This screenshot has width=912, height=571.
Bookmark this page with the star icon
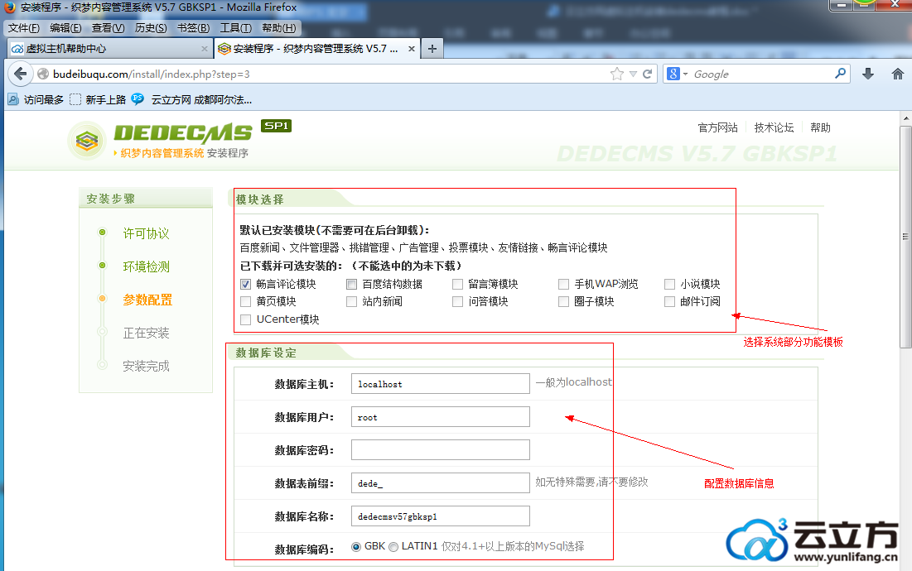coord(617,74)
